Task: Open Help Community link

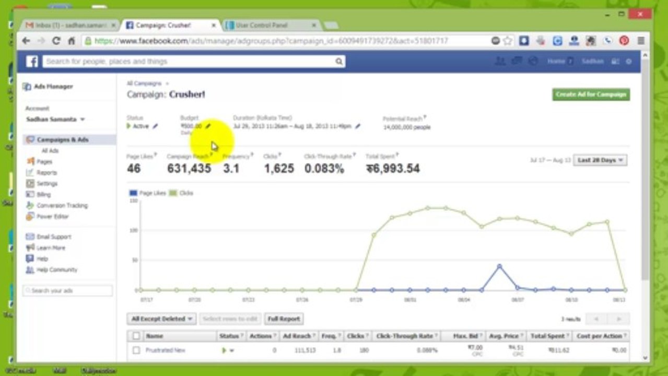Action: pos(57,270)
